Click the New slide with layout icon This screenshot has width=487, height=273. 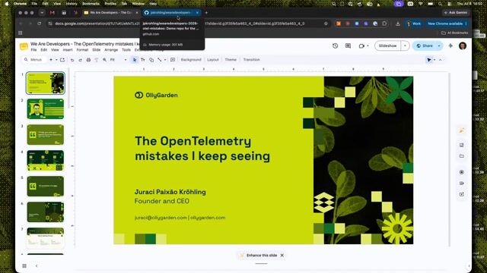pyautogui.click(x=62, y=60)
